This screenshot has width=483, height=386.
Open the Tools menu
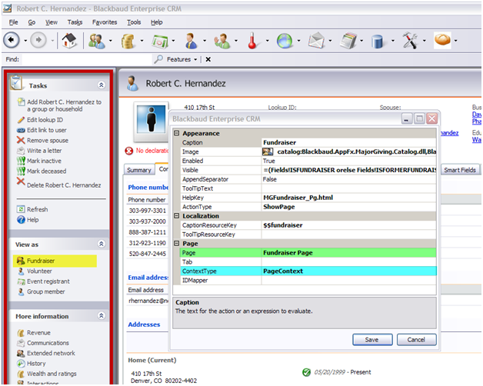[134, 22]
